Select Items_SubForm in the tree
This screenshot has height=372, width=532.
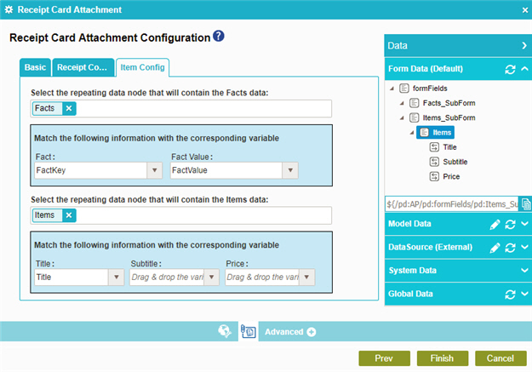449,117
